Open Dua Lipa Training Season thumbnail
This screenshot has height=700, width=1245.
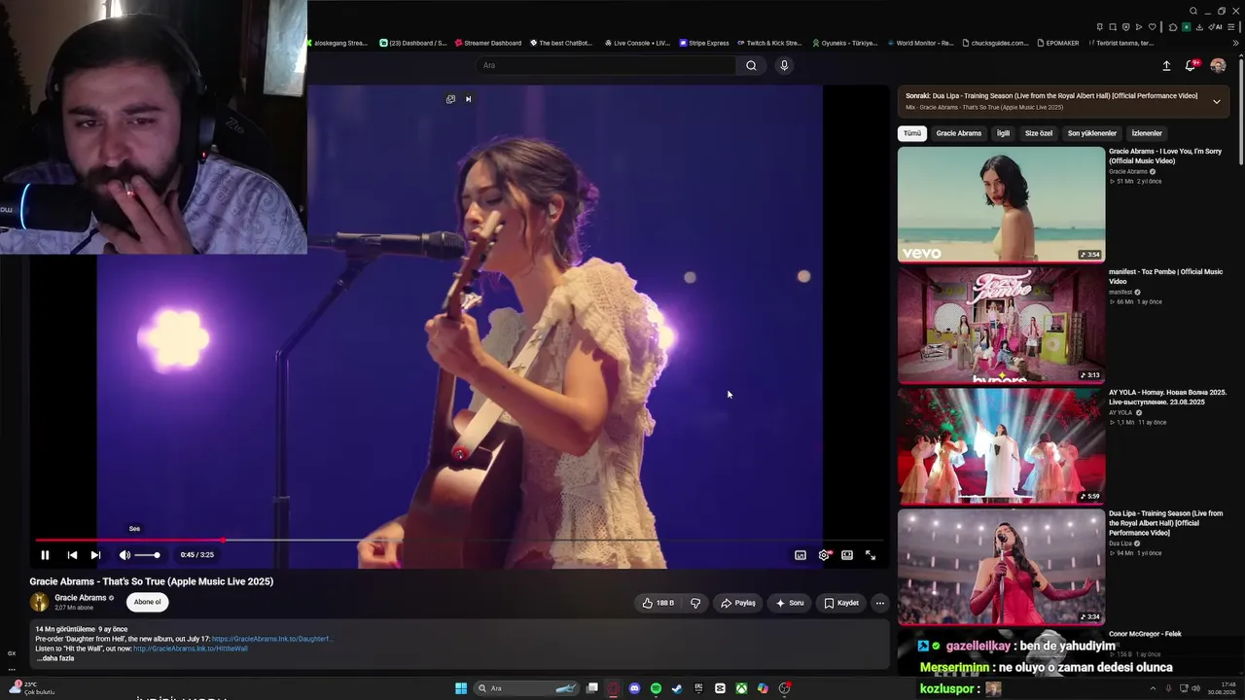pyautogui.click(x=1001, y=567)
